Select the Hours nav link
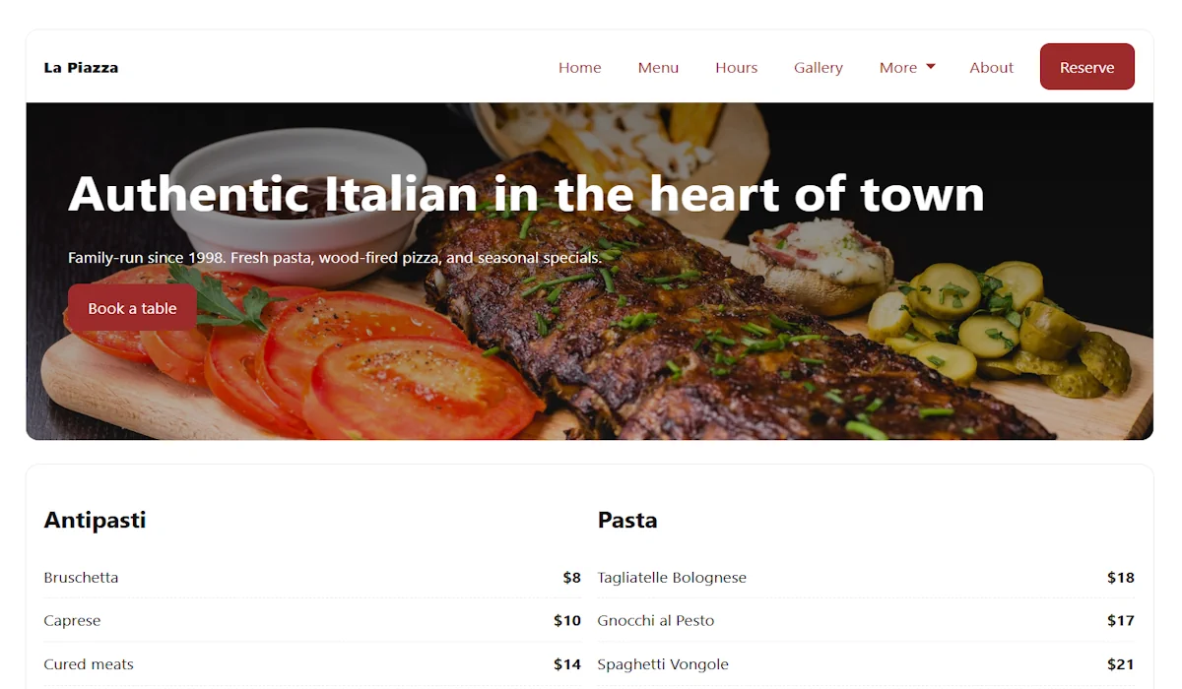 [x=736, y=67]
